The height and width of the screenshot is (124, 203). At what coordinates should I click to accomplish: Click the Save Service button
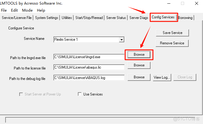click(172, 33)
